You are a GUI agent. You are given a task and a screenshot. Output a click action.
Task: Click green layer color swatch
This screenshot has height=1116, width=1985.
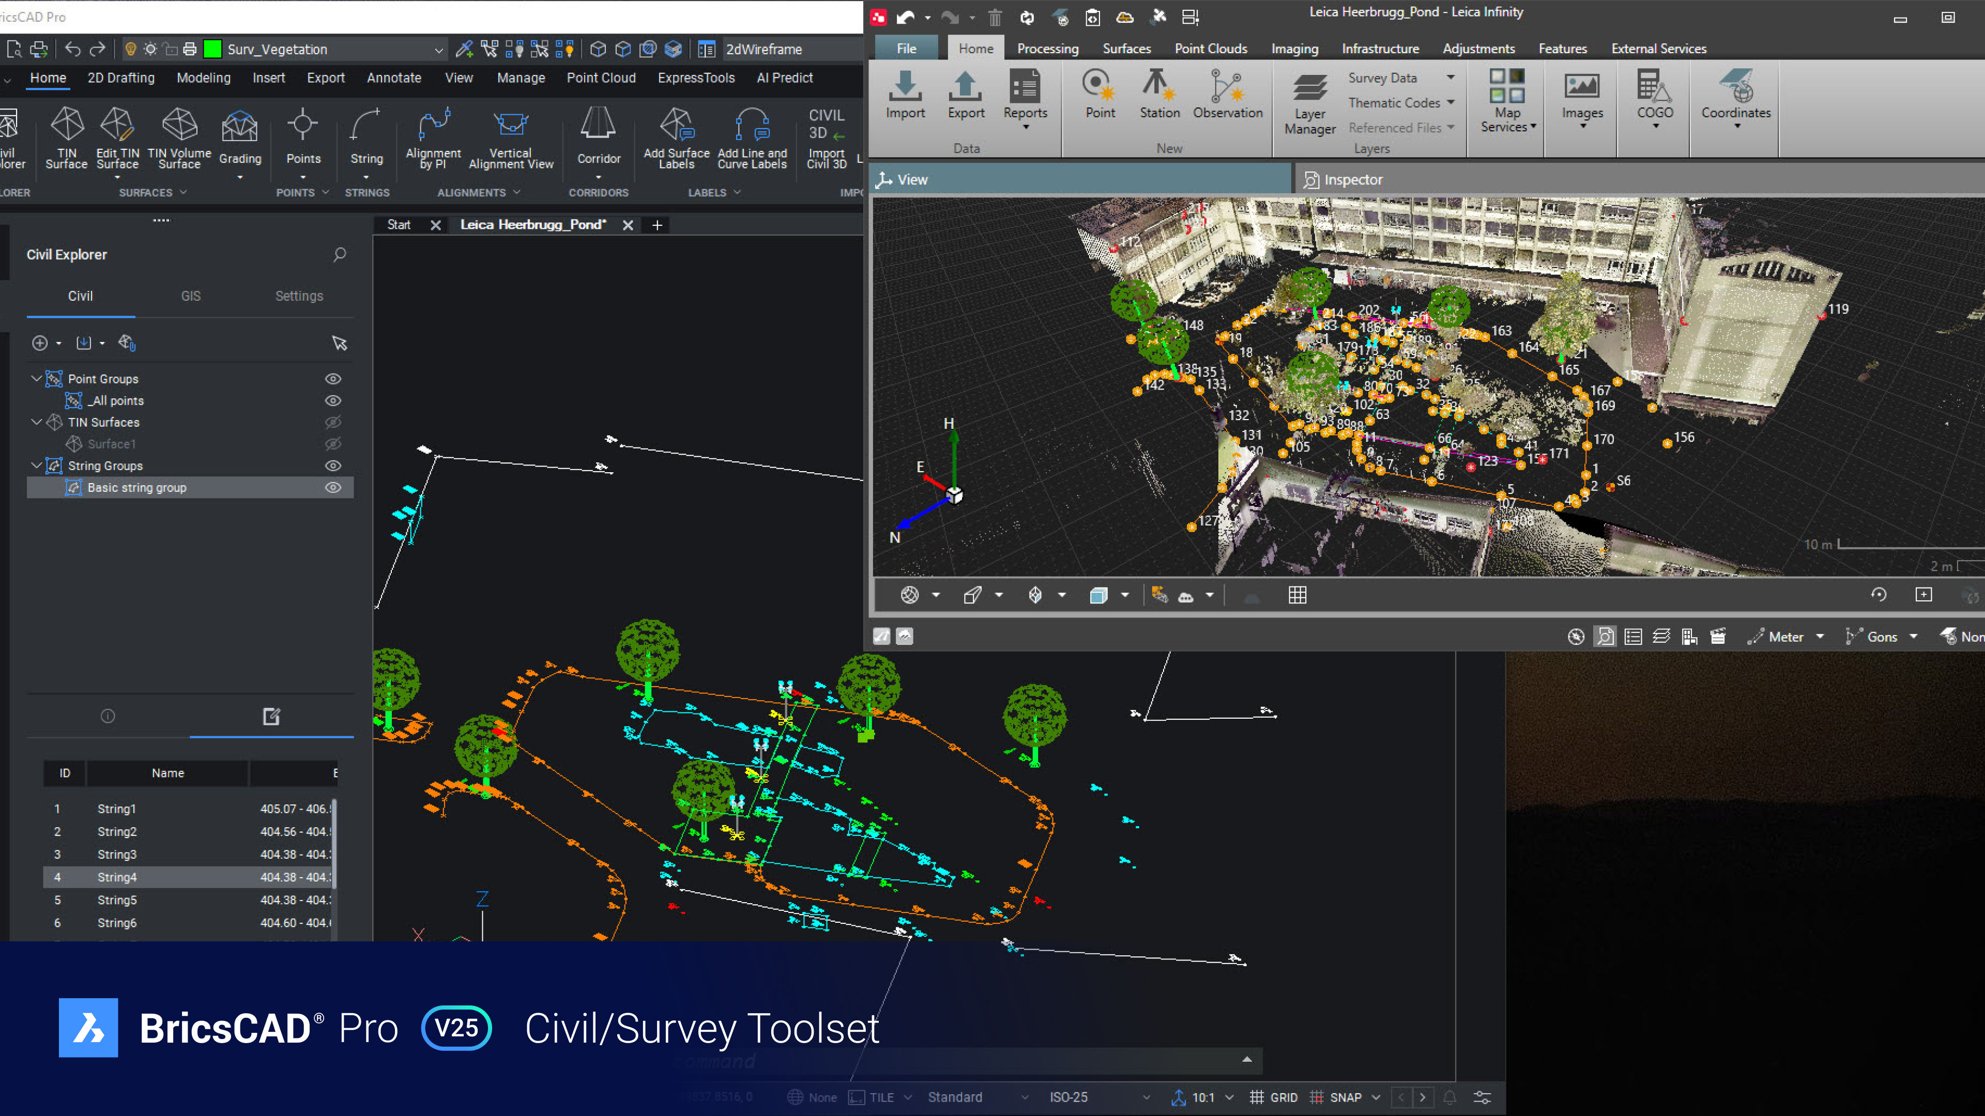pos(212,49)
